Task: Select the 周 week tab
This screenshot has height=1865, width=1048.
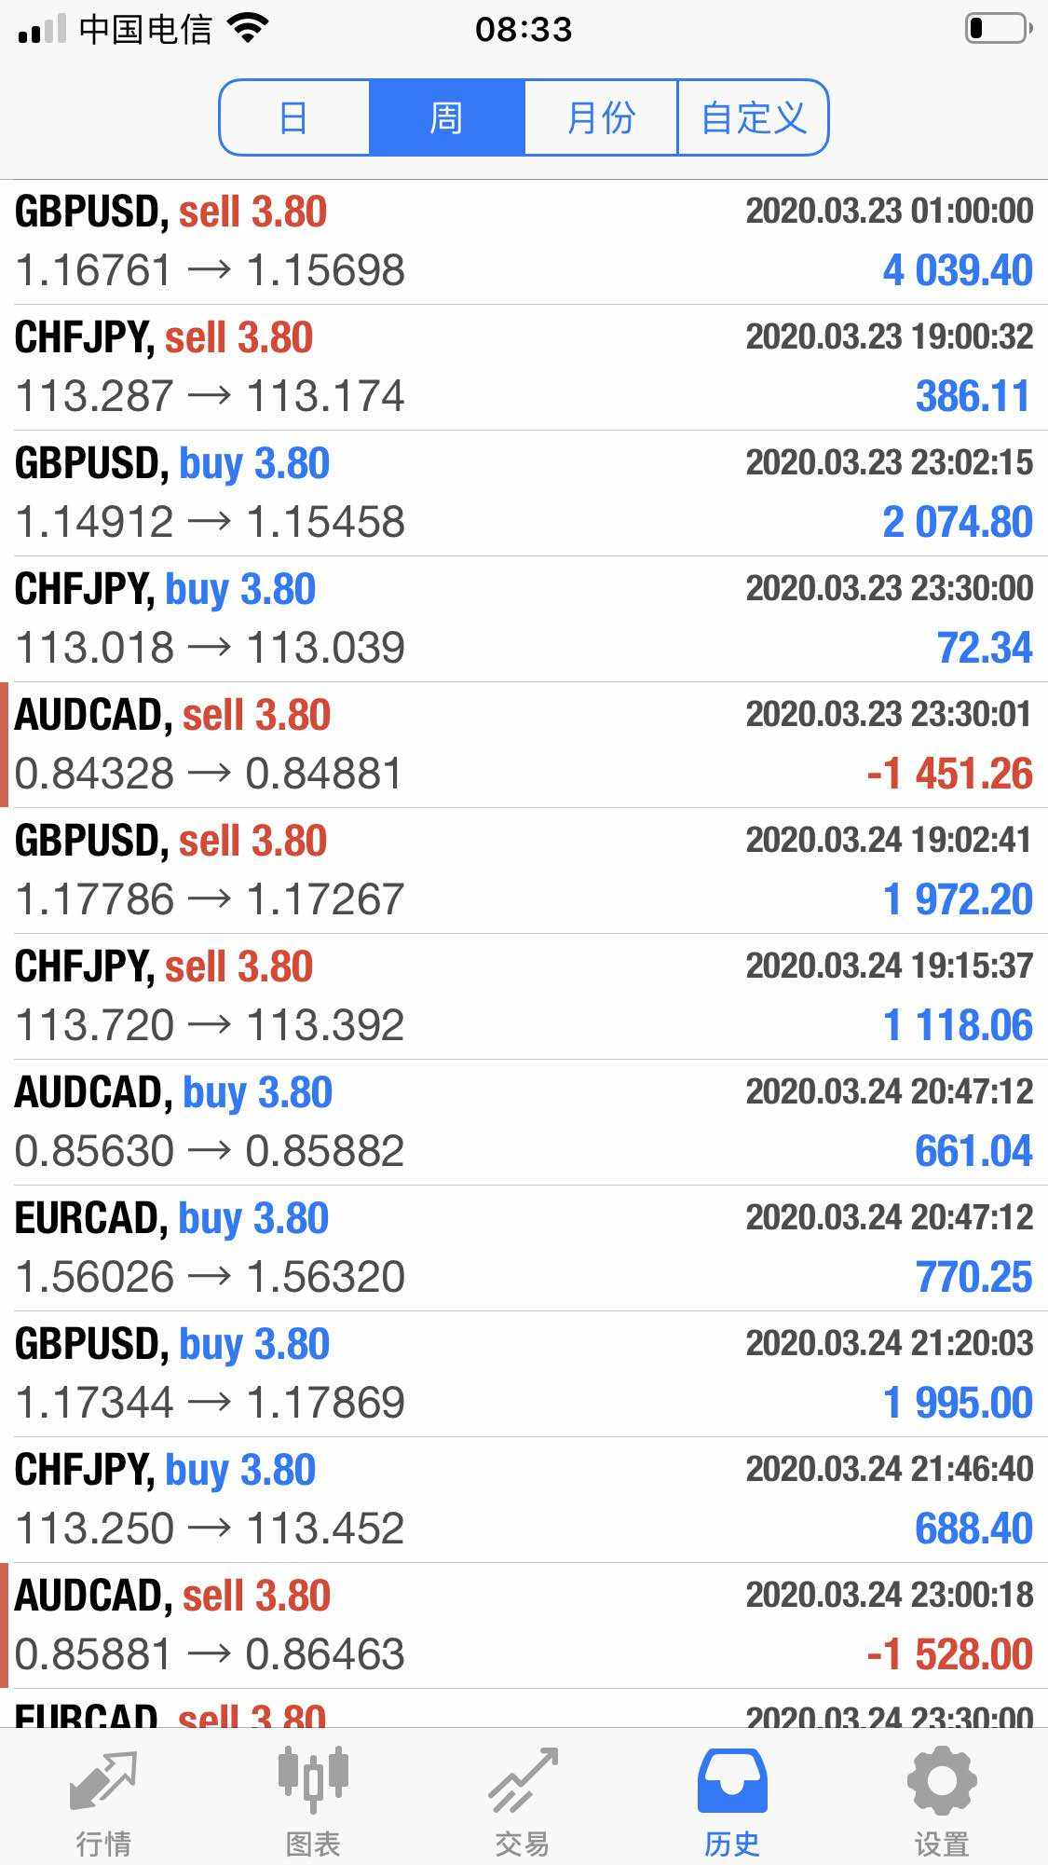Action: [446, 118]
